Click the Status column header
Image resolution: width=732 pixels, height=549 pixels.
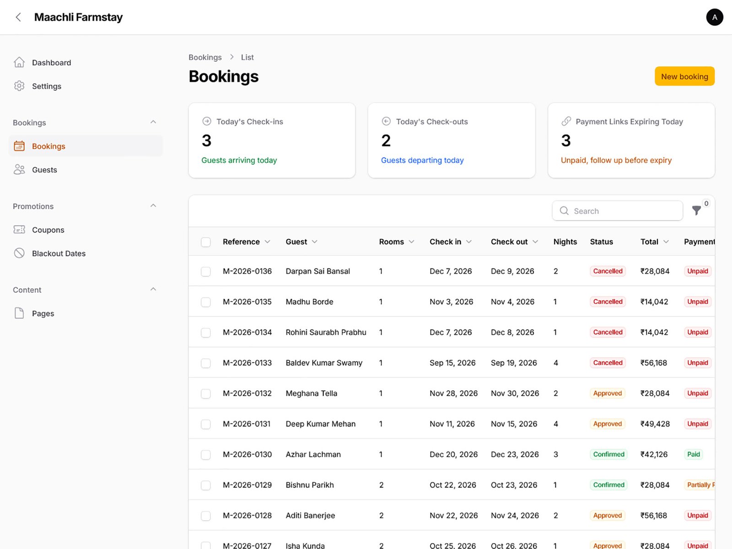point(601,242)
